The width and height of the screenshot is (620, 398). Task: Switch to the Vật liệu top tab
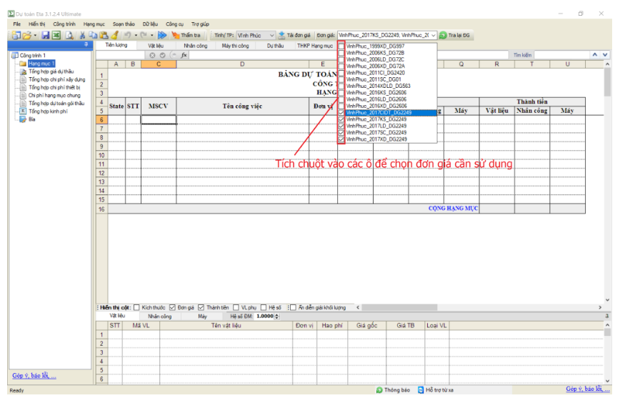coord(156,46)
